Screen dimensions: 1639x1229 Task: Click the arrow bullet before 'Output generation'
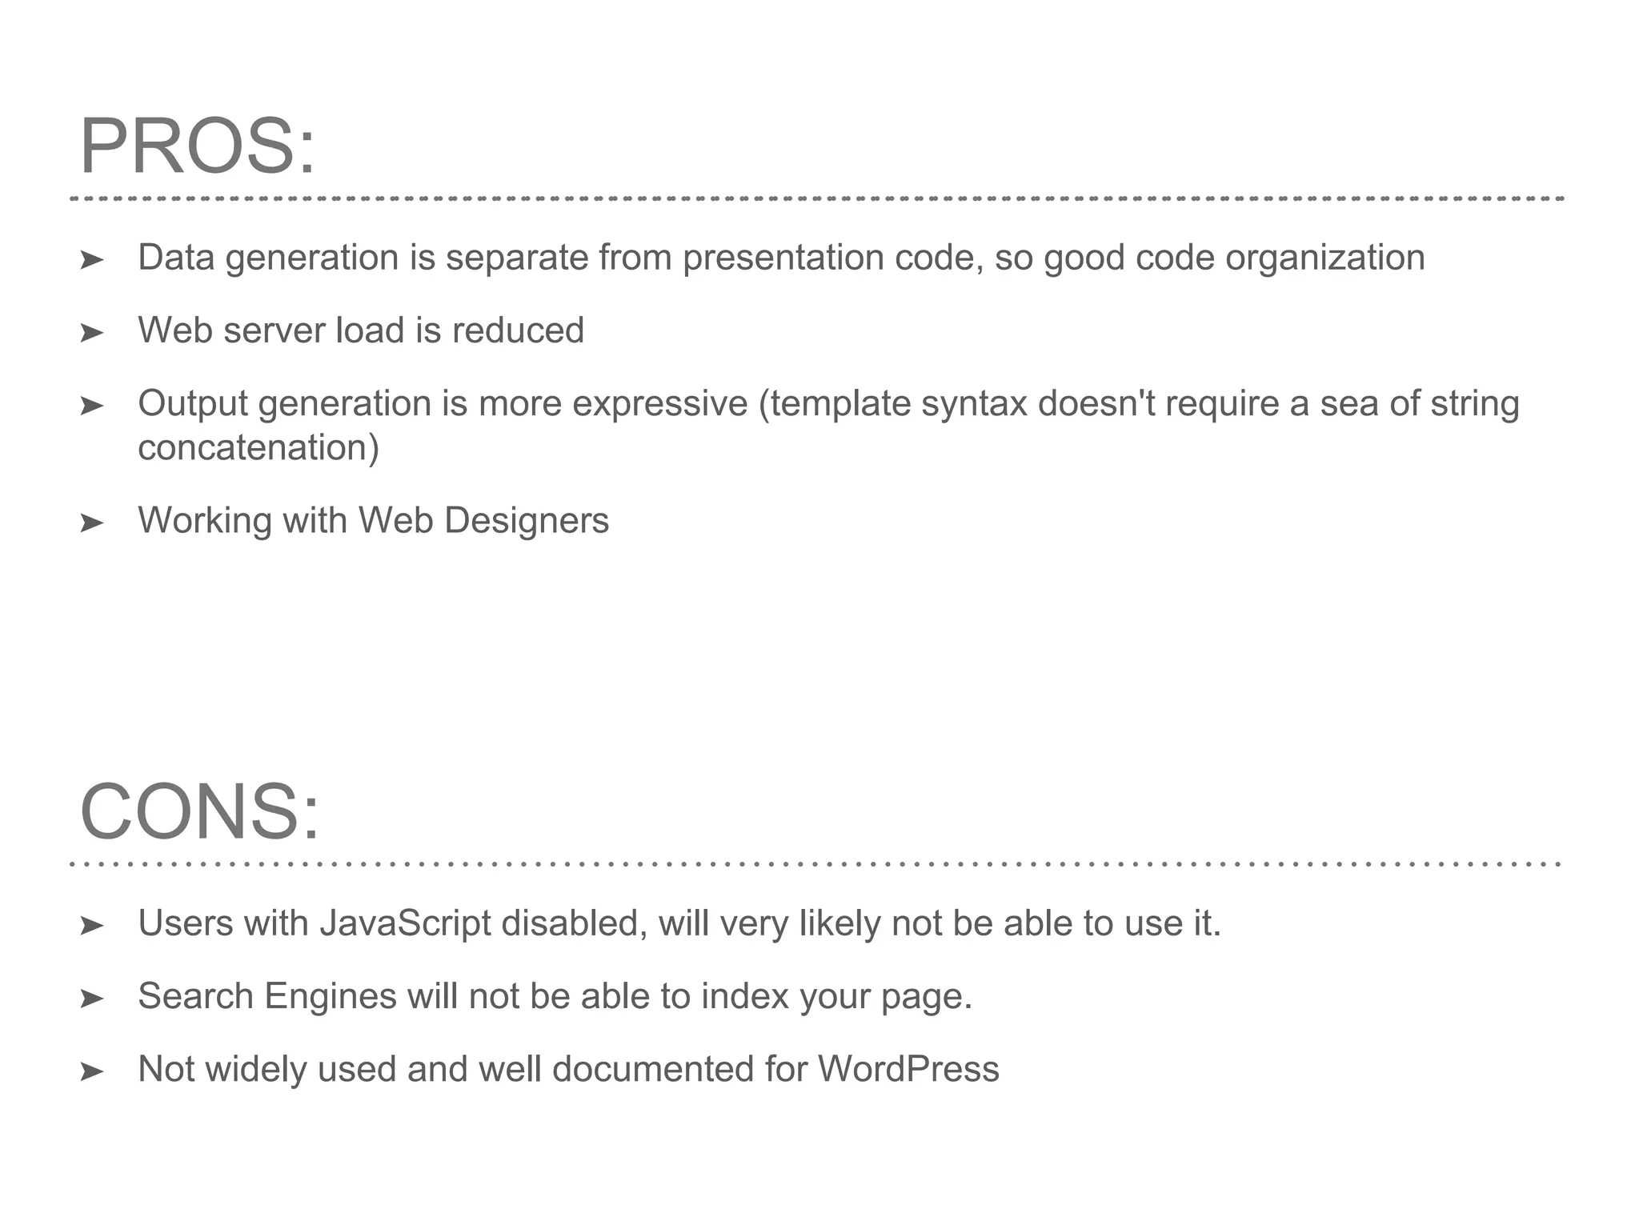click(x=92, y=406)
